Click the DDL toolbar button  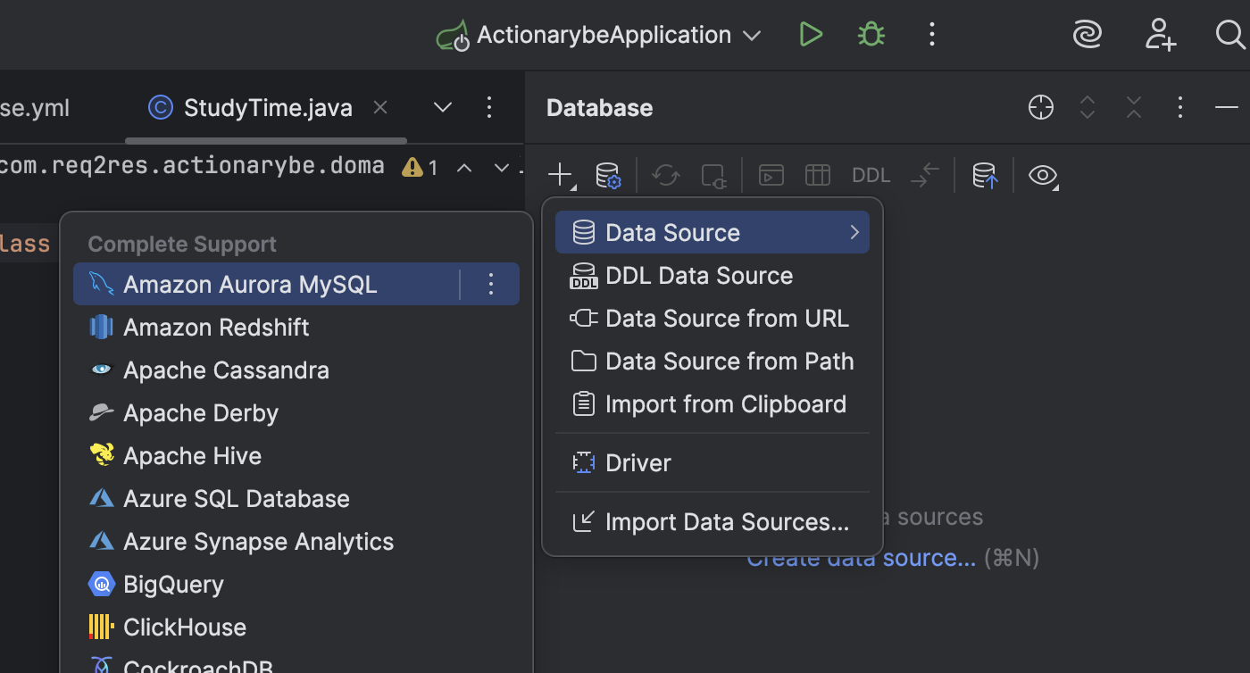[x=871, y=175]
